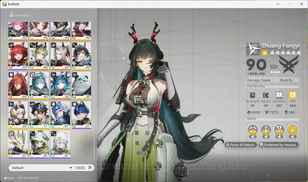Select the panda level 20 operator card

point(82,86)
